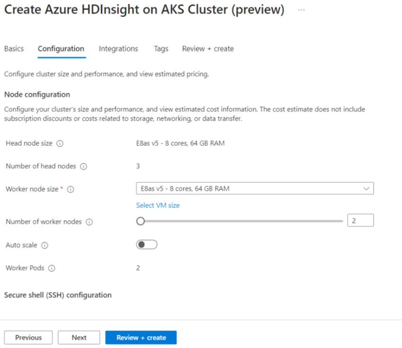Click info icon next to Number of head nodes

point(84,167)
